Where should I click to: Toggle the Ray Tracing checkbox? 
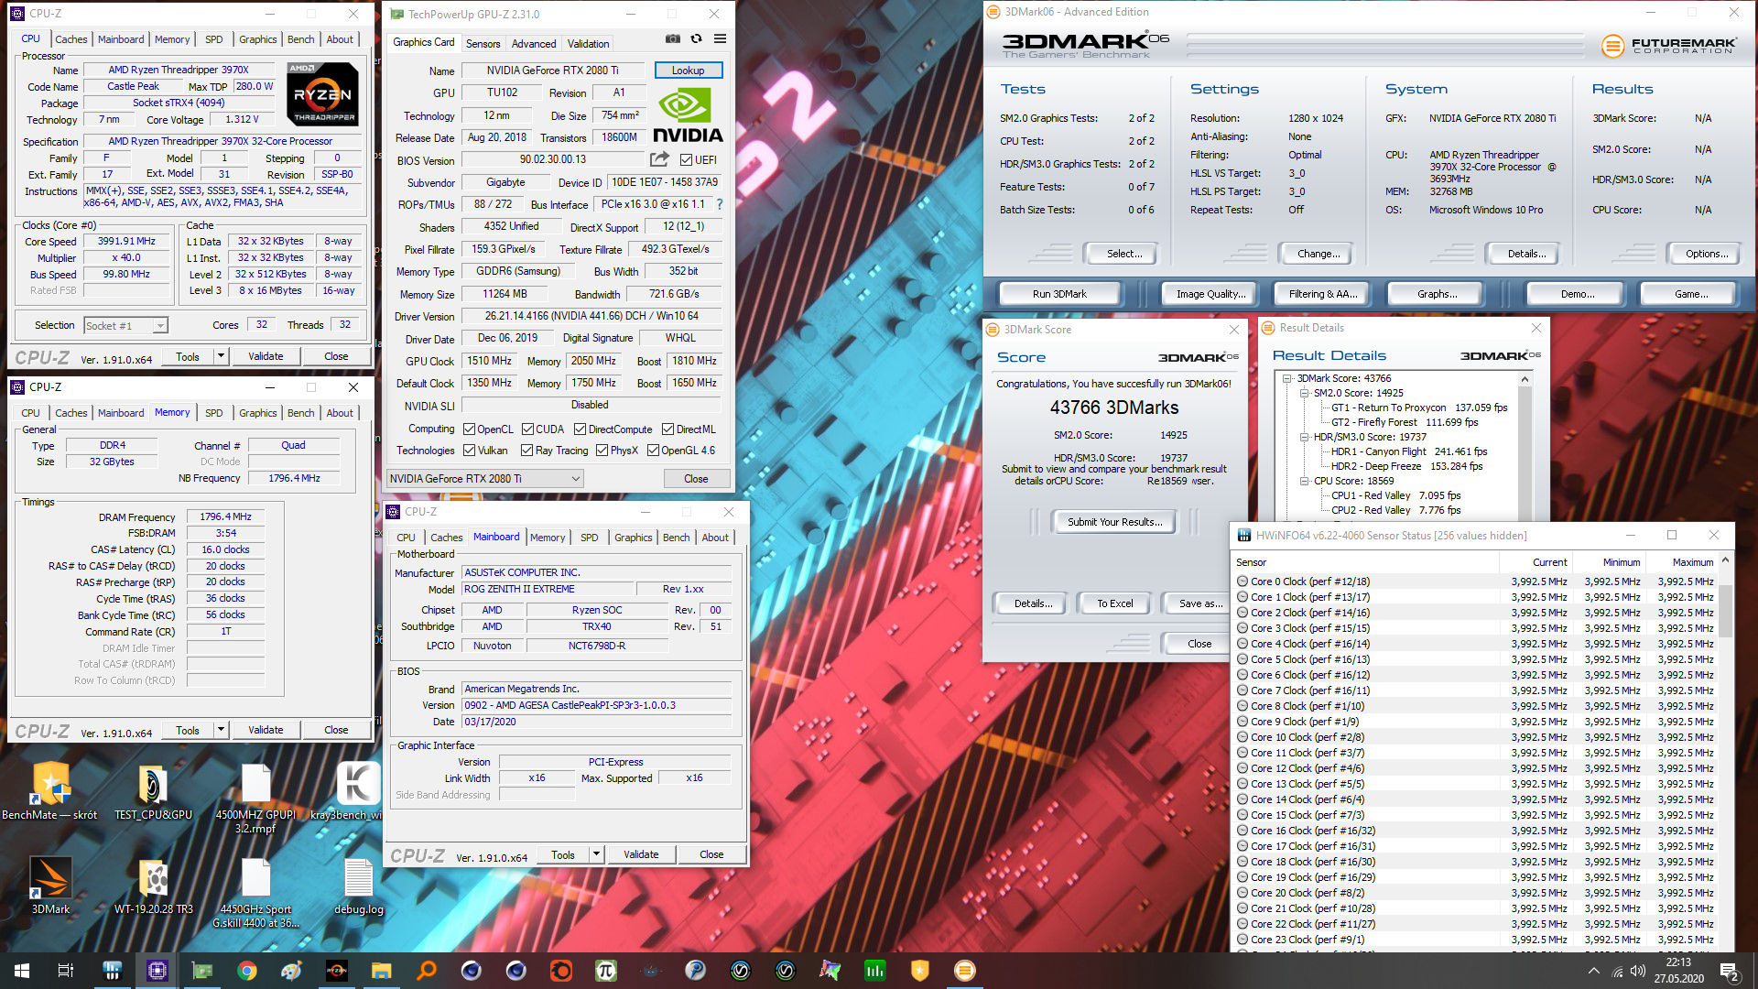point(526,451)
